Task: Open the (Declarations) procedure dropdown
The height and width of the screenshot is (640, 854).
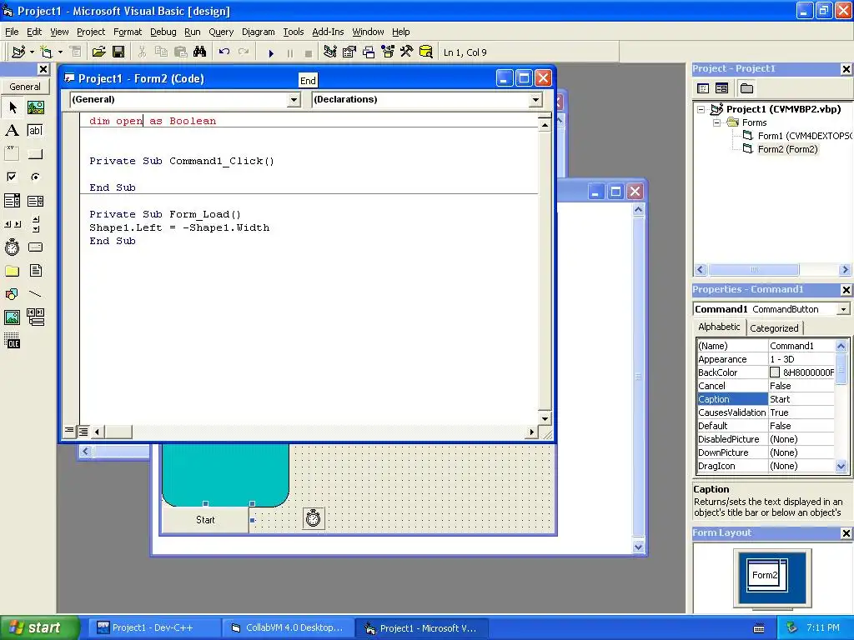Action: click(536, 100)
